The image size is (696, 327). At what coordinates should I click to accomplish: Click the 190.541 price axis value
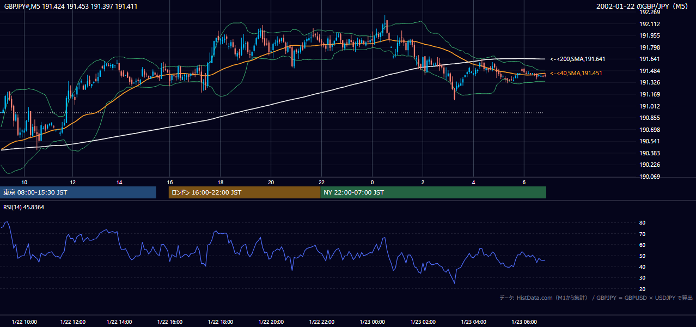[x=650, y=141]
